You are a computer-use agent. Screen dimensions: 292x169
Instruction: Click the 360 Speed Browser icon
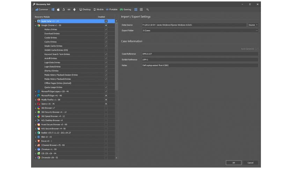(39, 116)
